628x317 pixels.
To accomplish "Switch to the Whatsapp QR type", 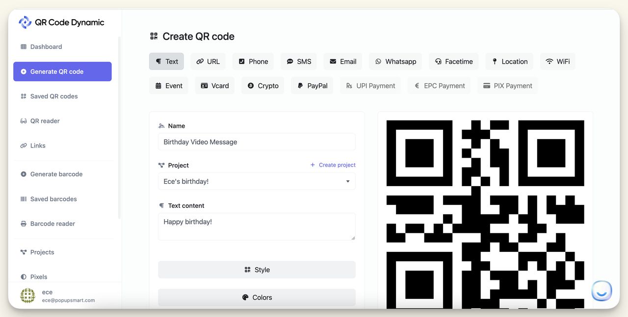I will pyautogui.click(x=395, y=62).
